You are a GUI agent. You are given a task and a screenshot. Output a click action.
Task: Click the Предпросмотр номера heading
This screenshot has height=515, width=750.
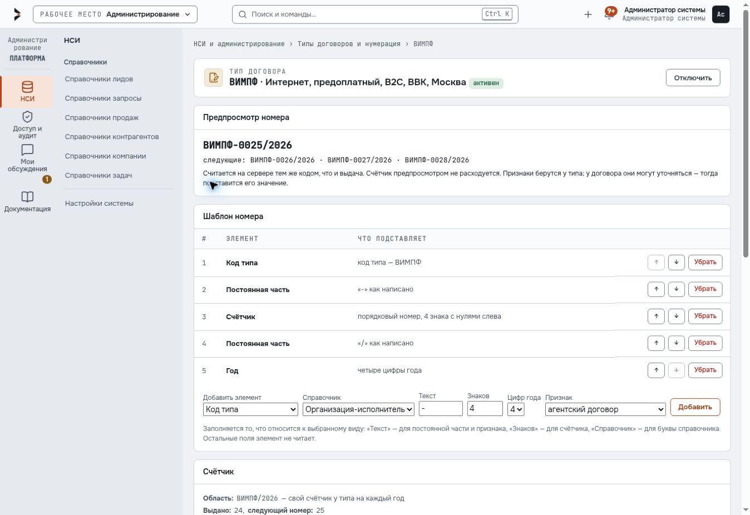(x=246, y=117)
